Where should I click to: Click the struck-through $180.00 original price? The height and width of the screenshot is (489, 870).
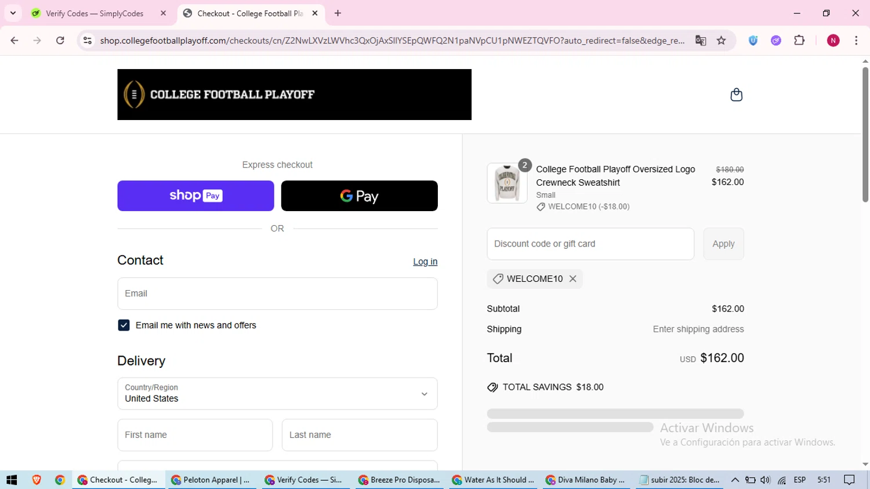click(730, 169)
